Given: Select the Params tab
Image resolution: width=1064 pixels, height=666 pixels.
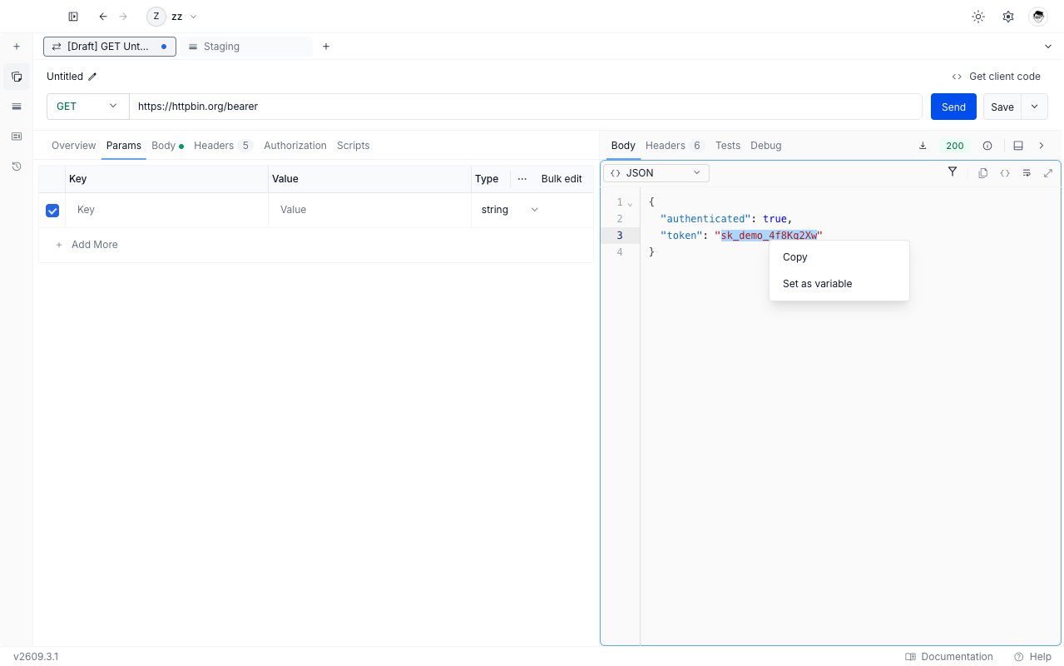Looking at the screenshot, I should 124,146.
